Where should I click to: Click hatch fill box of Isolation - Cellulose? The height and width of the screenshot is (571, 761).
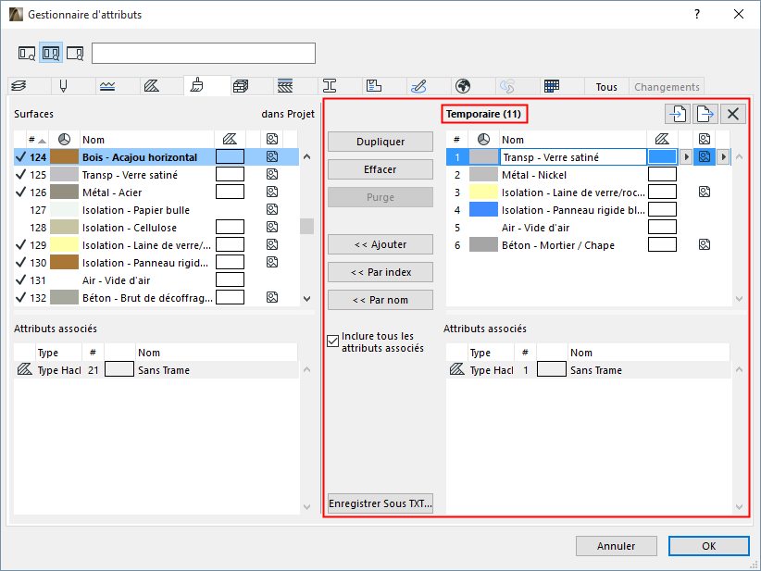(x=230, y=227)
